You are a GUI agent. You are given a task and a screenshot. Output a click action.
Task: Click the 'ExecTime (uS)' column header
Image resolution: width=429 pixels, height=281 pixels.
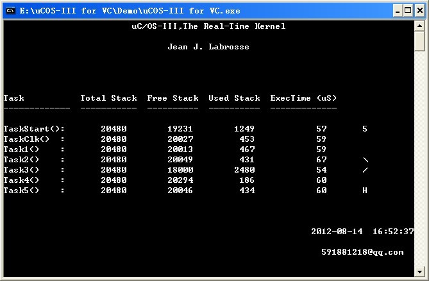303,98
